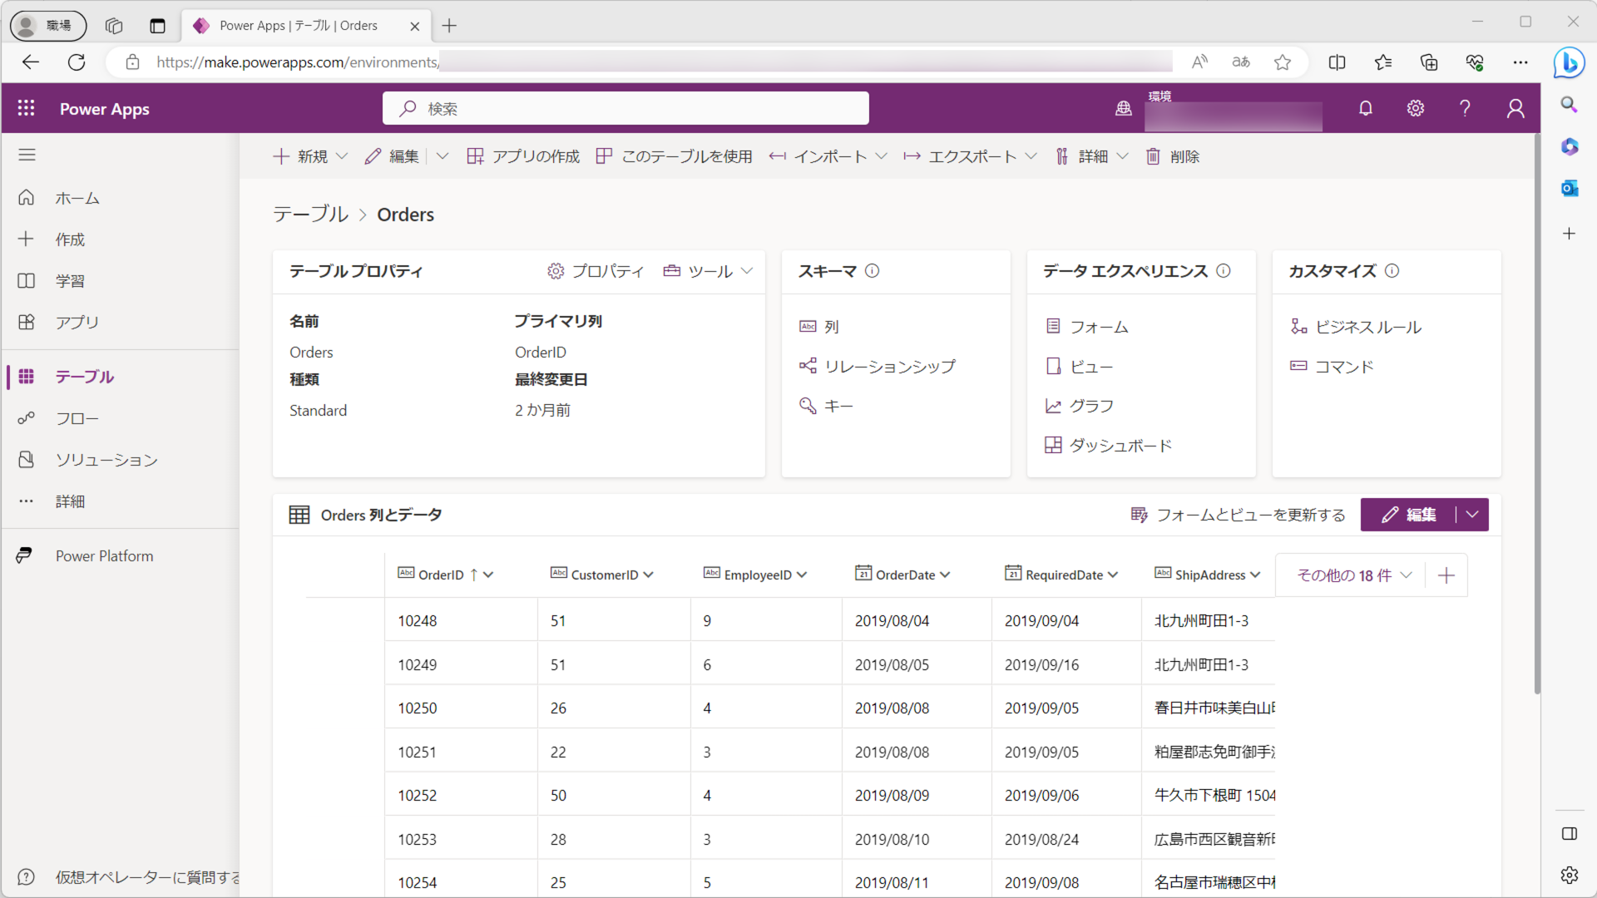Screen dimensions: 1597x898
Task: Expand the 新規 dropdown
Action: (342, 156)
